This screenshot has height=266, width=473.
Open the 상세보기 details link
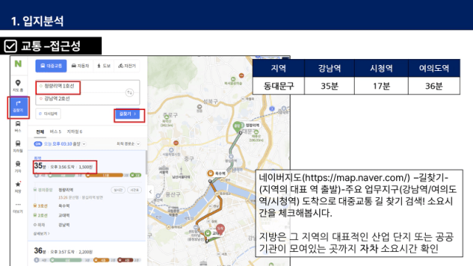[41, 233]
